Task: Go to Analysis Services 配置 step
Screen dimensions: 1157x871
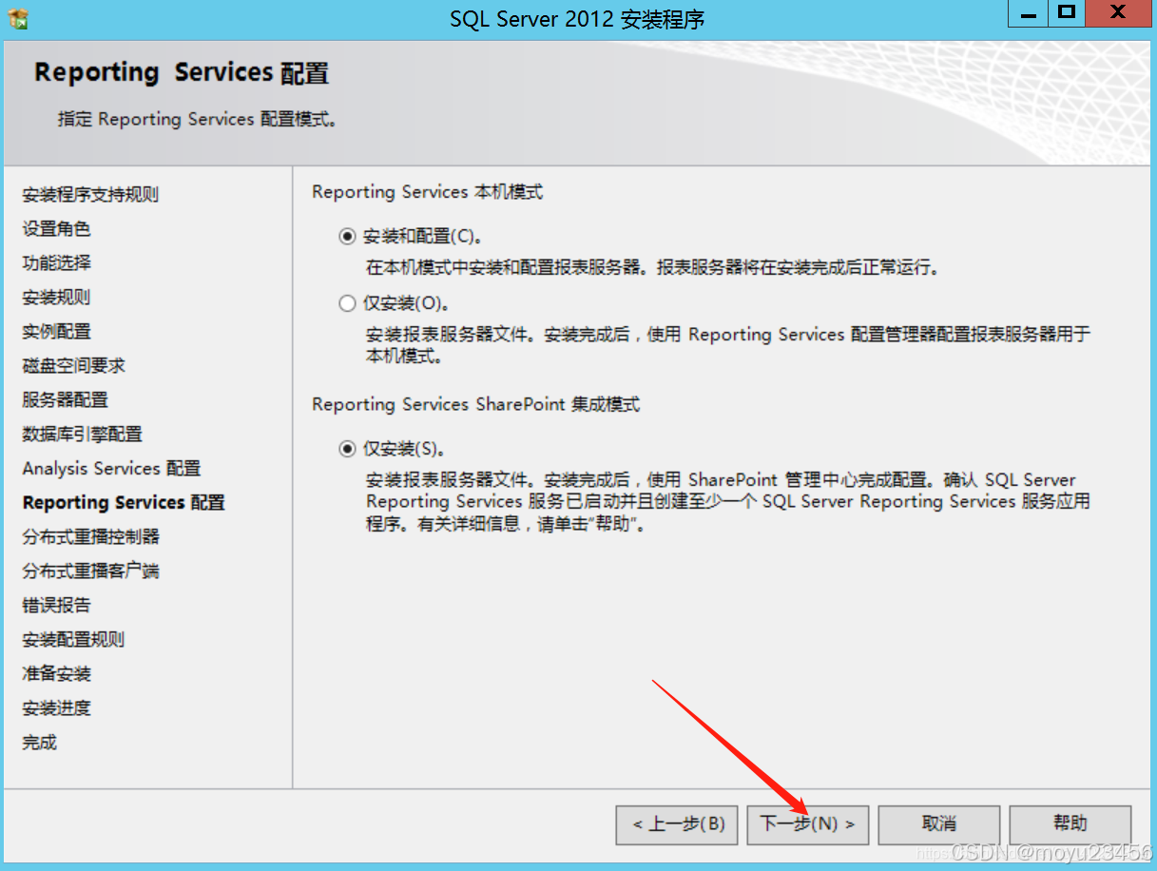Action: (109, 468)
